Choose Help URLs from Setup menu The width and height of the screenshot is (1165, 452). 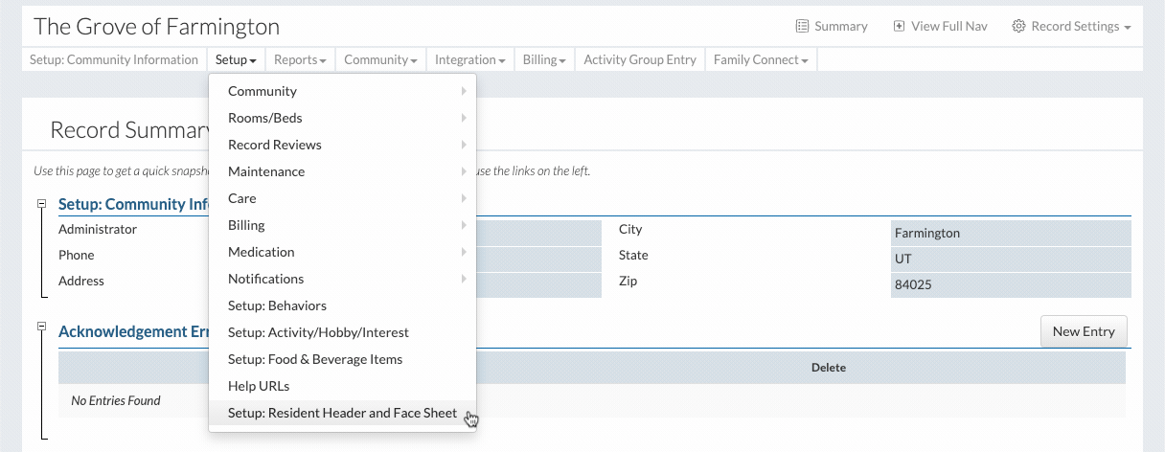[259, 386]
